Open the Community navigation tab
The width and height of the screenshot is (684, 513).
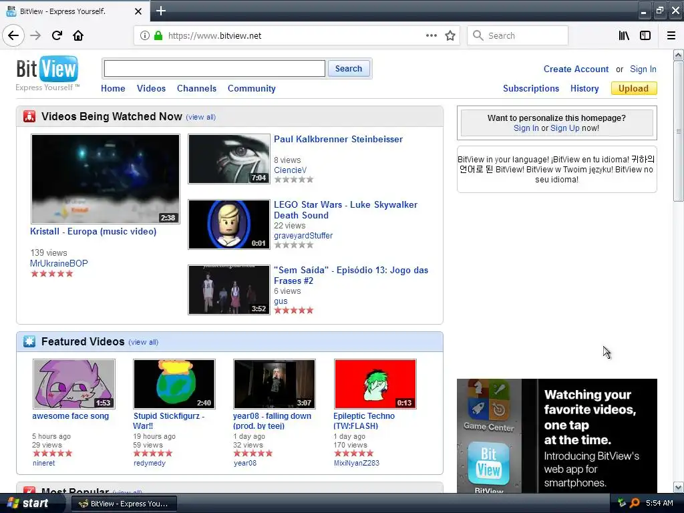pos(252,88)
